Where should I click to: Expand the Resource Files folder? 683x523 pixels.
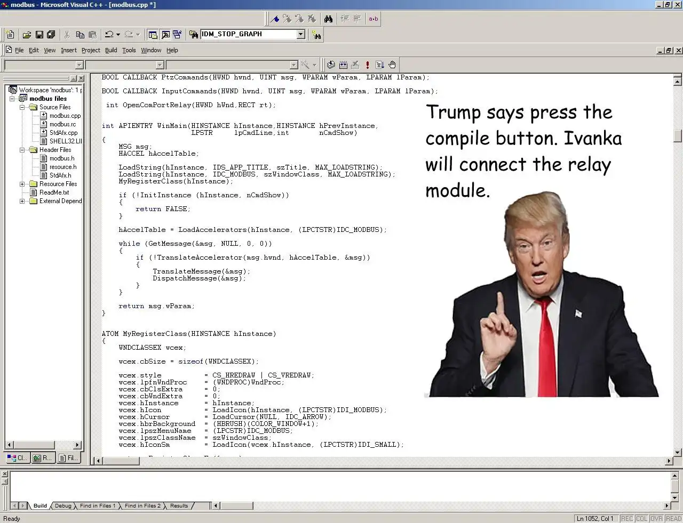[22, 184]
